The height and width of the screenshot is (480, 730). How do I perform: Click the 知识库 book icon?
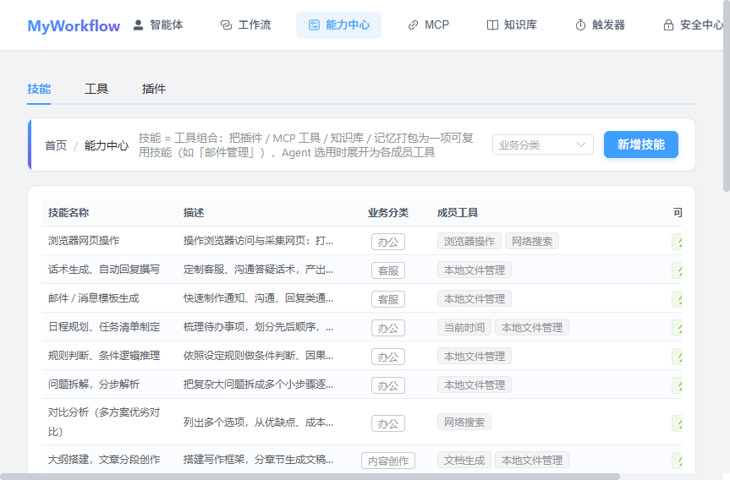[x=492, y=25]
